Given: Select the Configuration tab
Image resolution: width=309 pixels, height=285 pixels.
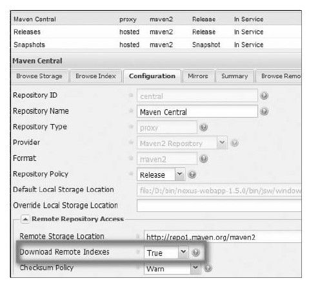Looking at the screenshot, I should 152,76.
